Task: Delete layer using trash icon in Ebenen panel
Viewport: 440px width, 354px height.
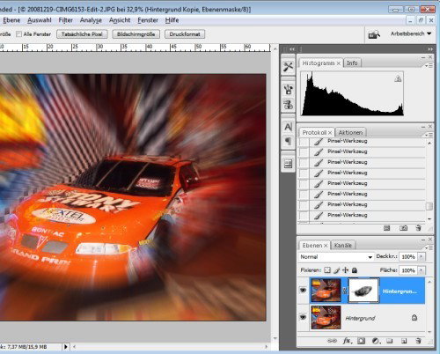Action: tap(419, 341)
